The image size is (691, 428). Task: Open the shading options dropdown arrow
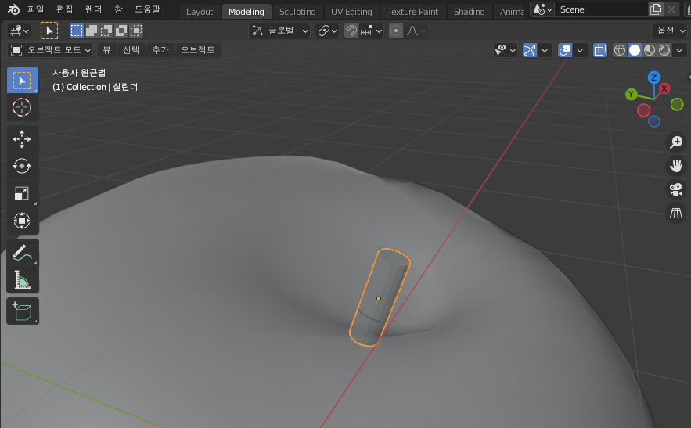(679, 50)
